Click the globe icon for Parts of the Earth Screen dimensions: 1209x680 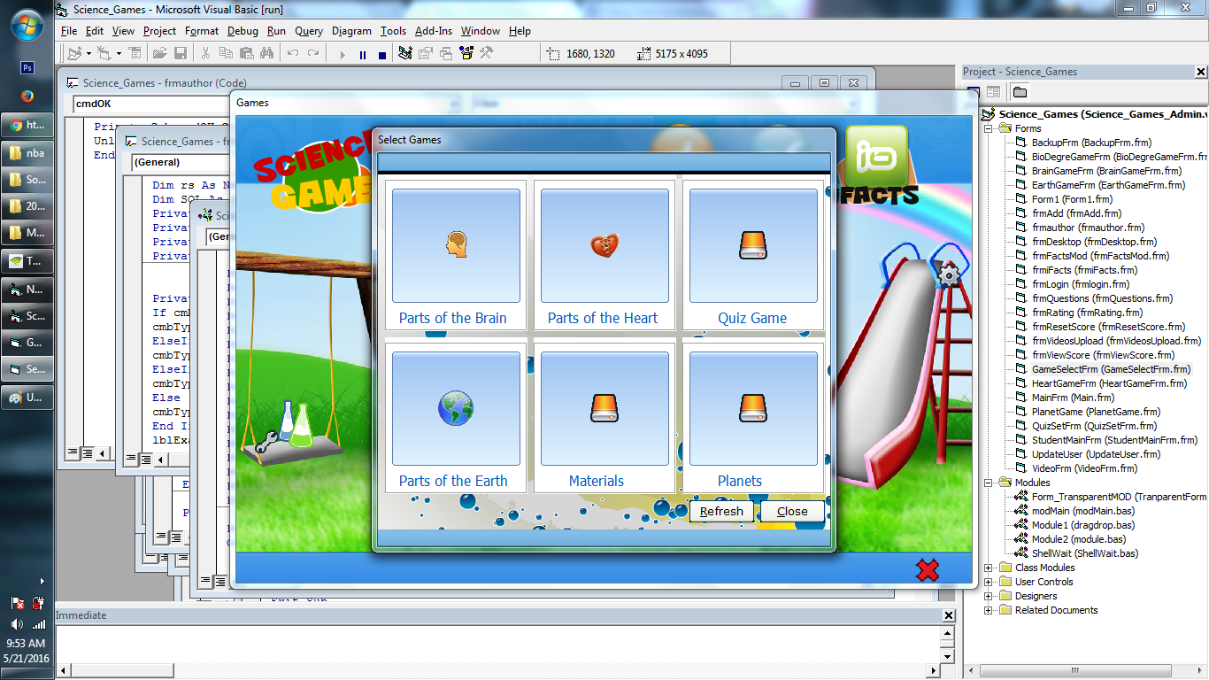click(455, 407)
